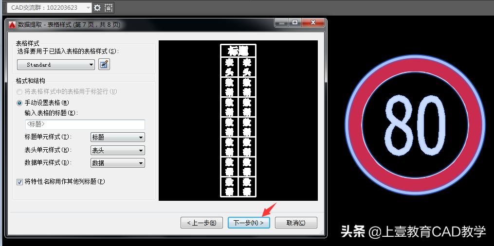Open the table style editor icon
494x246 pixels.
coord(104,65)
